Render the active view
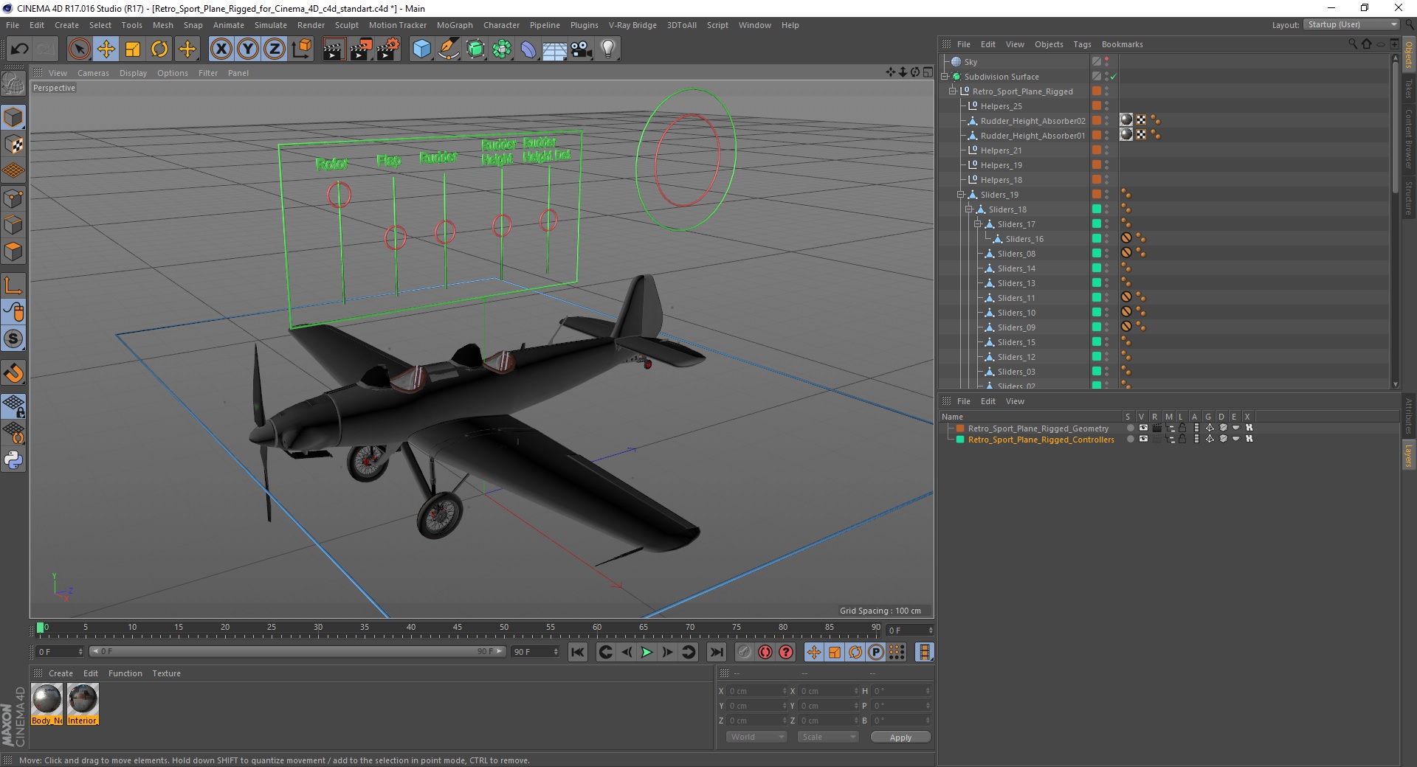This screenshot has height=767, width=1417. pyautogui.click(x=334, y=49)
